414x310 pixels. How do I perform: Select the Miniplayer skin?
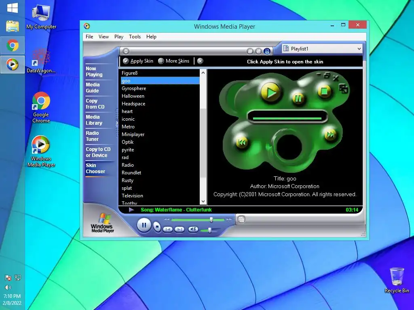[x=160, y=134]
